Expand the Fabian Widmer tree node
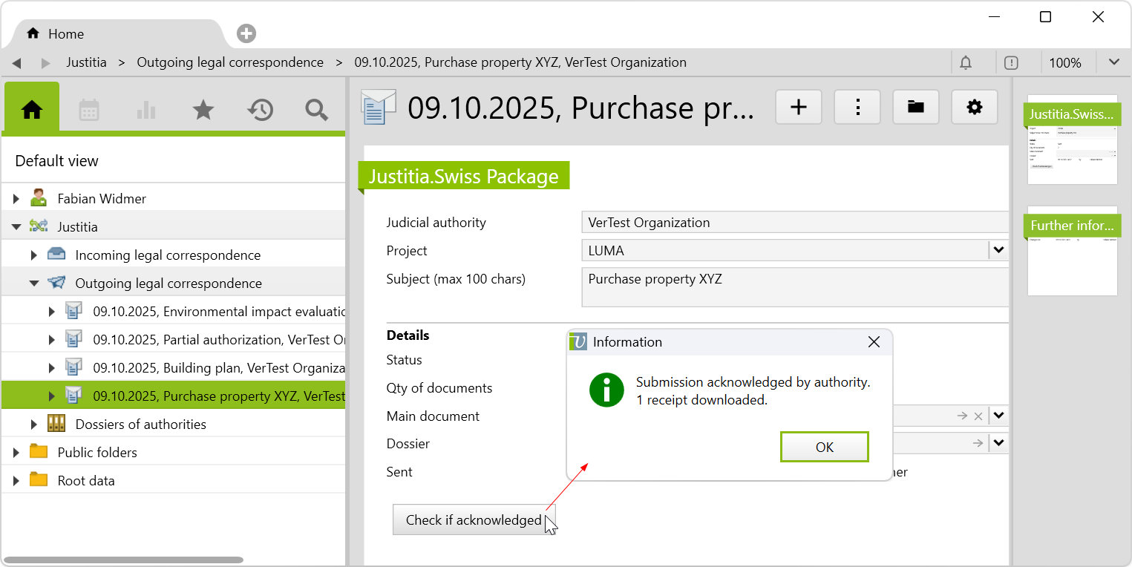The height and width of the screenshot is (567, 1132). coord(16,199)
